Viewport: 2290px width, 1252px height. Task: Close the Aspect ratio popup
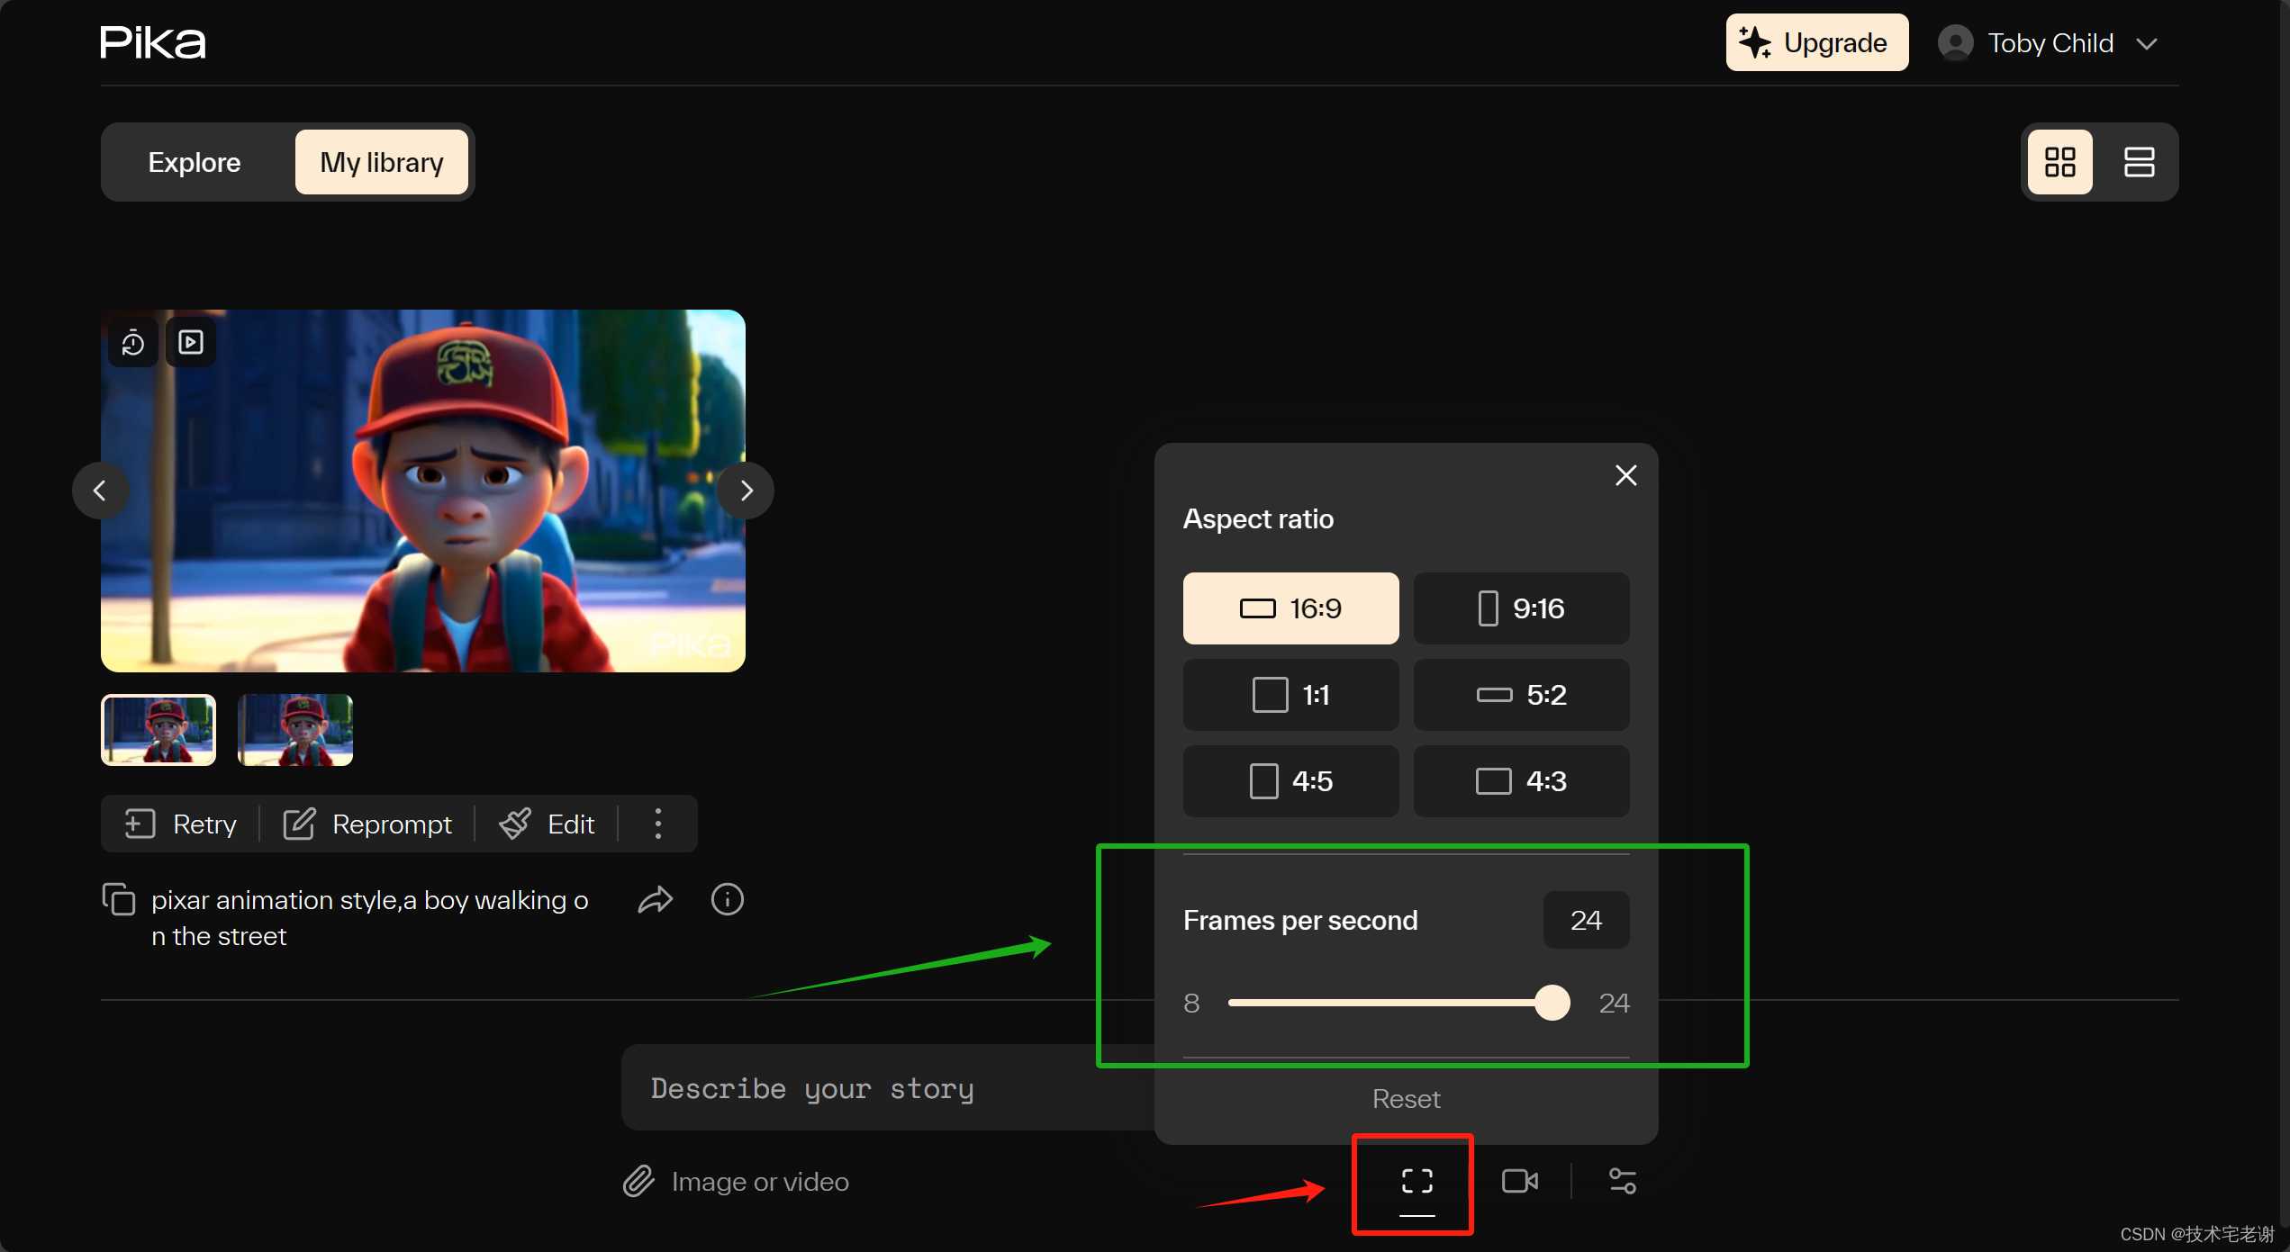click(1626, 475)
